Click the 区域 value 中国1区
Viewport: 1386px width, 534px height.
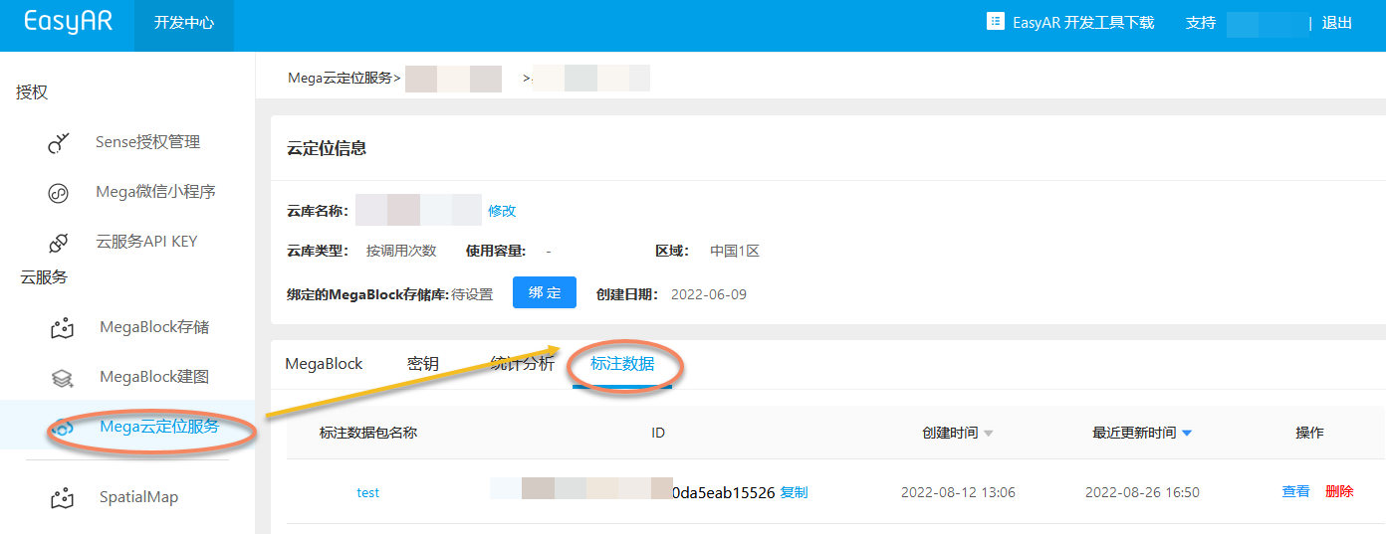(735, 251)
